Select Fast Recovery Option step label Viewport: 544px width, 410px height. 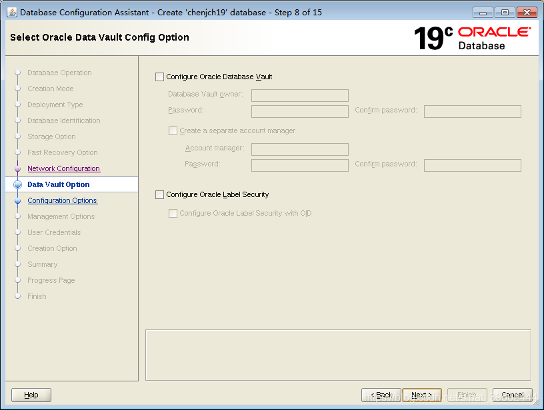coord(63,152)
